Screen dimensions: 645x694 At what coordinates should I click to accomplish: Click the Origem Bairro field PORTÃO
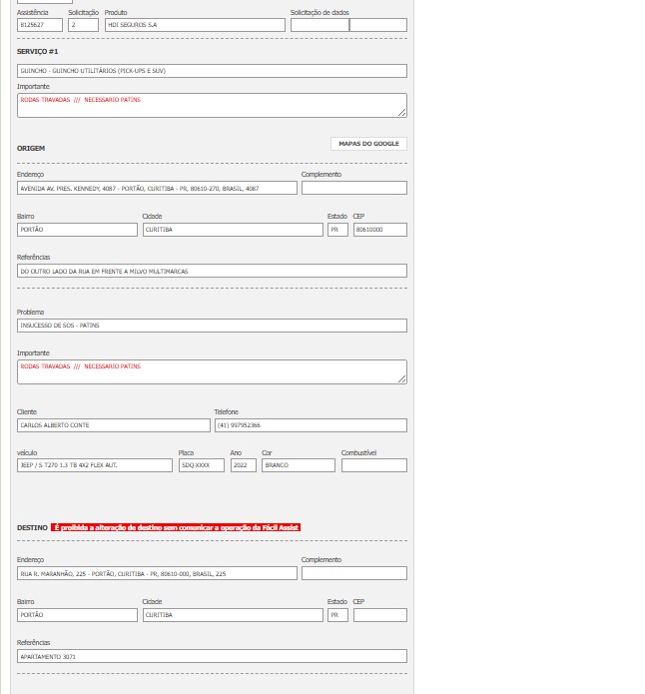coord(77,230)
